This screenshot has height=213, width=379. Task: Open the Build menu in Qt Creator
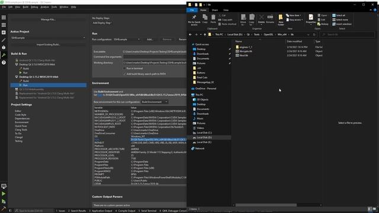pos(25,7)
